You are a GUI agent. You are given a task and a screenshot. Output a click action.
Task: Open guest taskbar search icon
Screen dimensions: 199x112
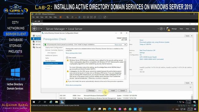pos(39,102)
